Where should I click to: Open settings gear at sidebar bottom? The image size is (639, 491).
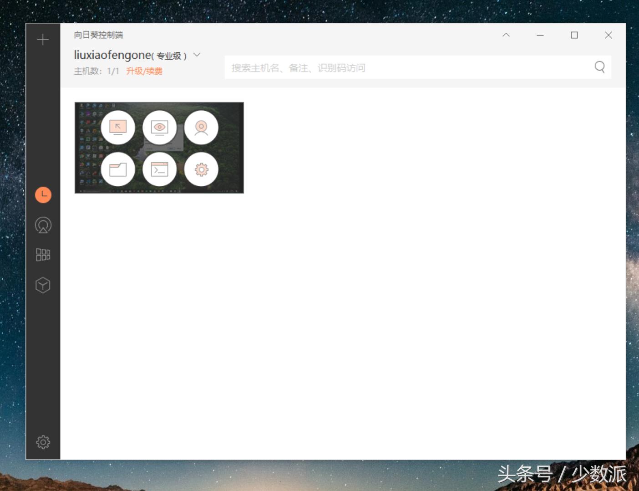point(43,442)
